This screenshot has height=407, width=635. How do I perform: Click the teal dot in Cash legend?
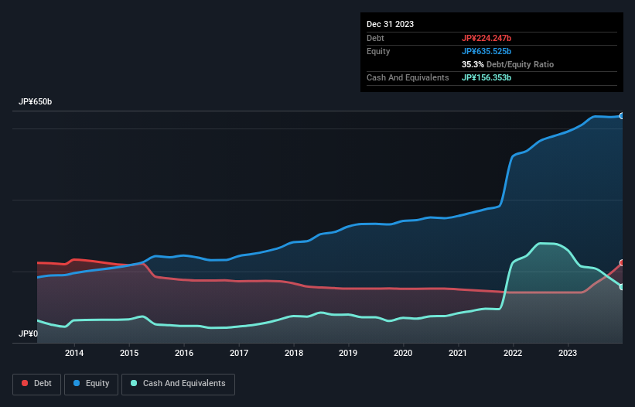coord(134,383)
